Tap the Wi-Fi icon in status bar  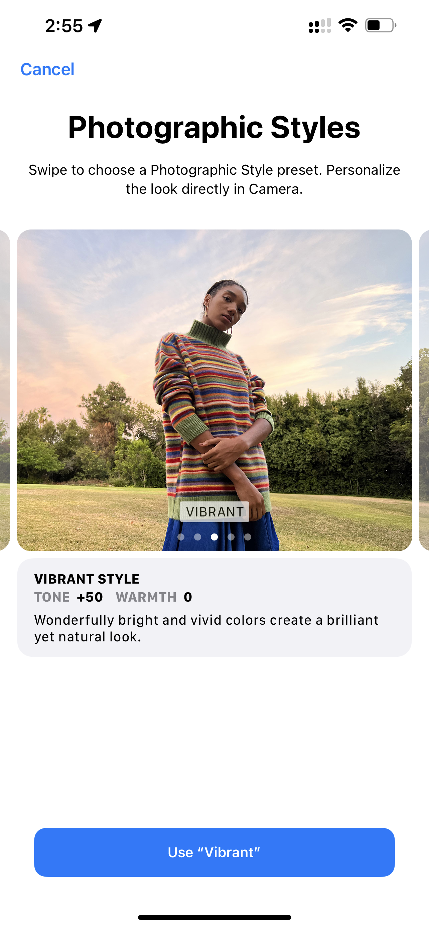[x=347, y=25]
